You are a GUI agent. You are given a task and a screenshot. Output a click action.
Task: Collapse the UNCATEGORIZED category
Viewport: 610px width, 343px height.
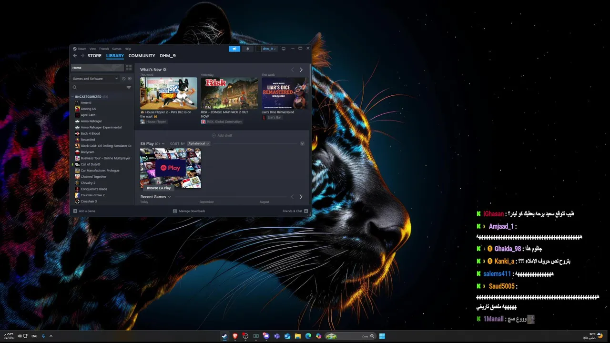click(73, 97)
